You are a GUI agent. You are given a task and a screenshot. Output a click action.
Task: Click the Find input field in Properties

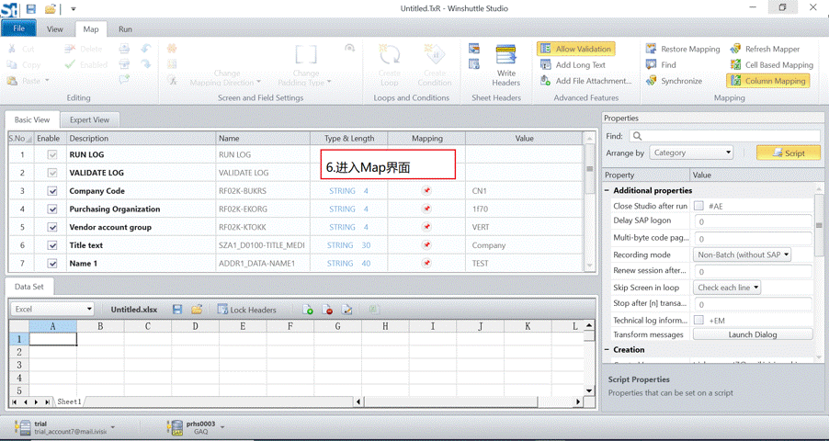pyautogui.click(x=725, y=136)
